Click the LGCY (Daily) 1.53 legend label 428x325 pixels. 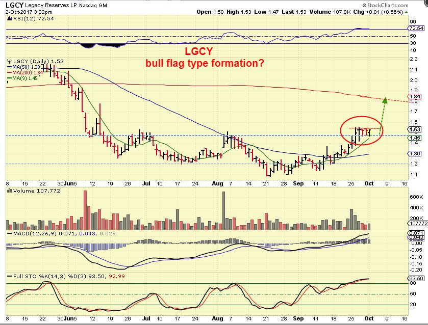38,61
